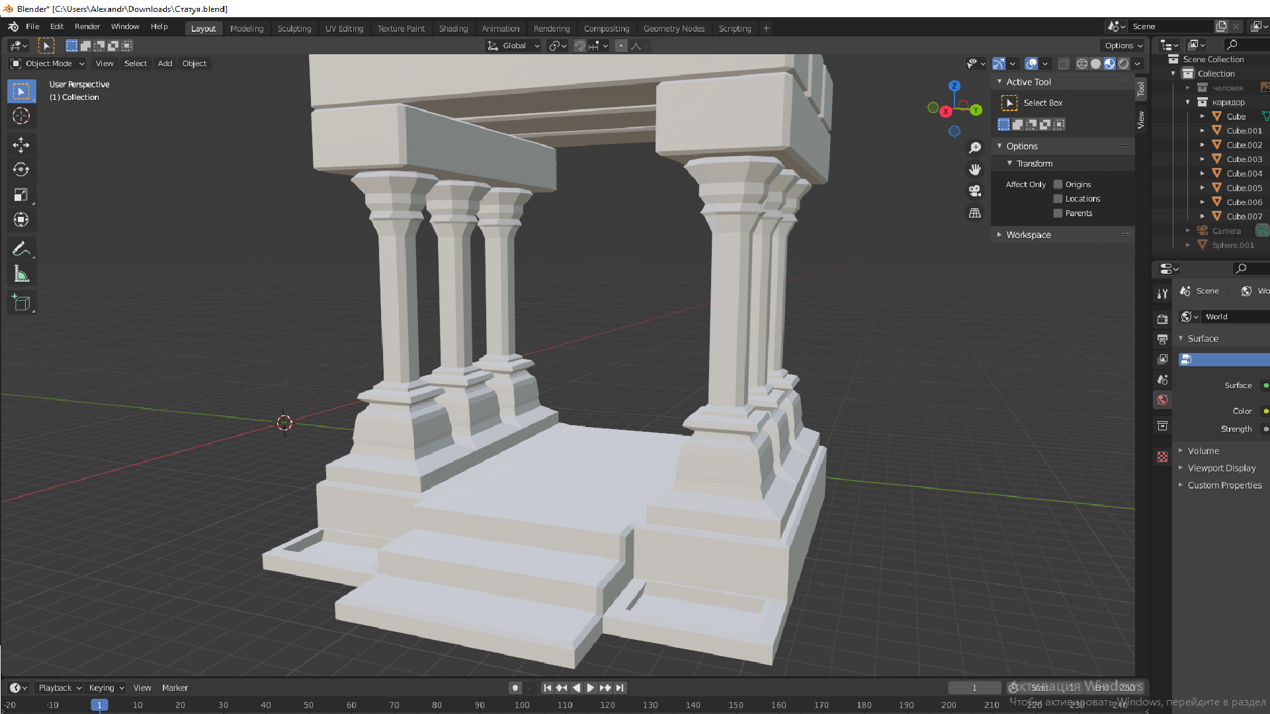The width and height of the screenshot is (1270, 714).
Task: Select the Scale tool
Action: (21, 195)
